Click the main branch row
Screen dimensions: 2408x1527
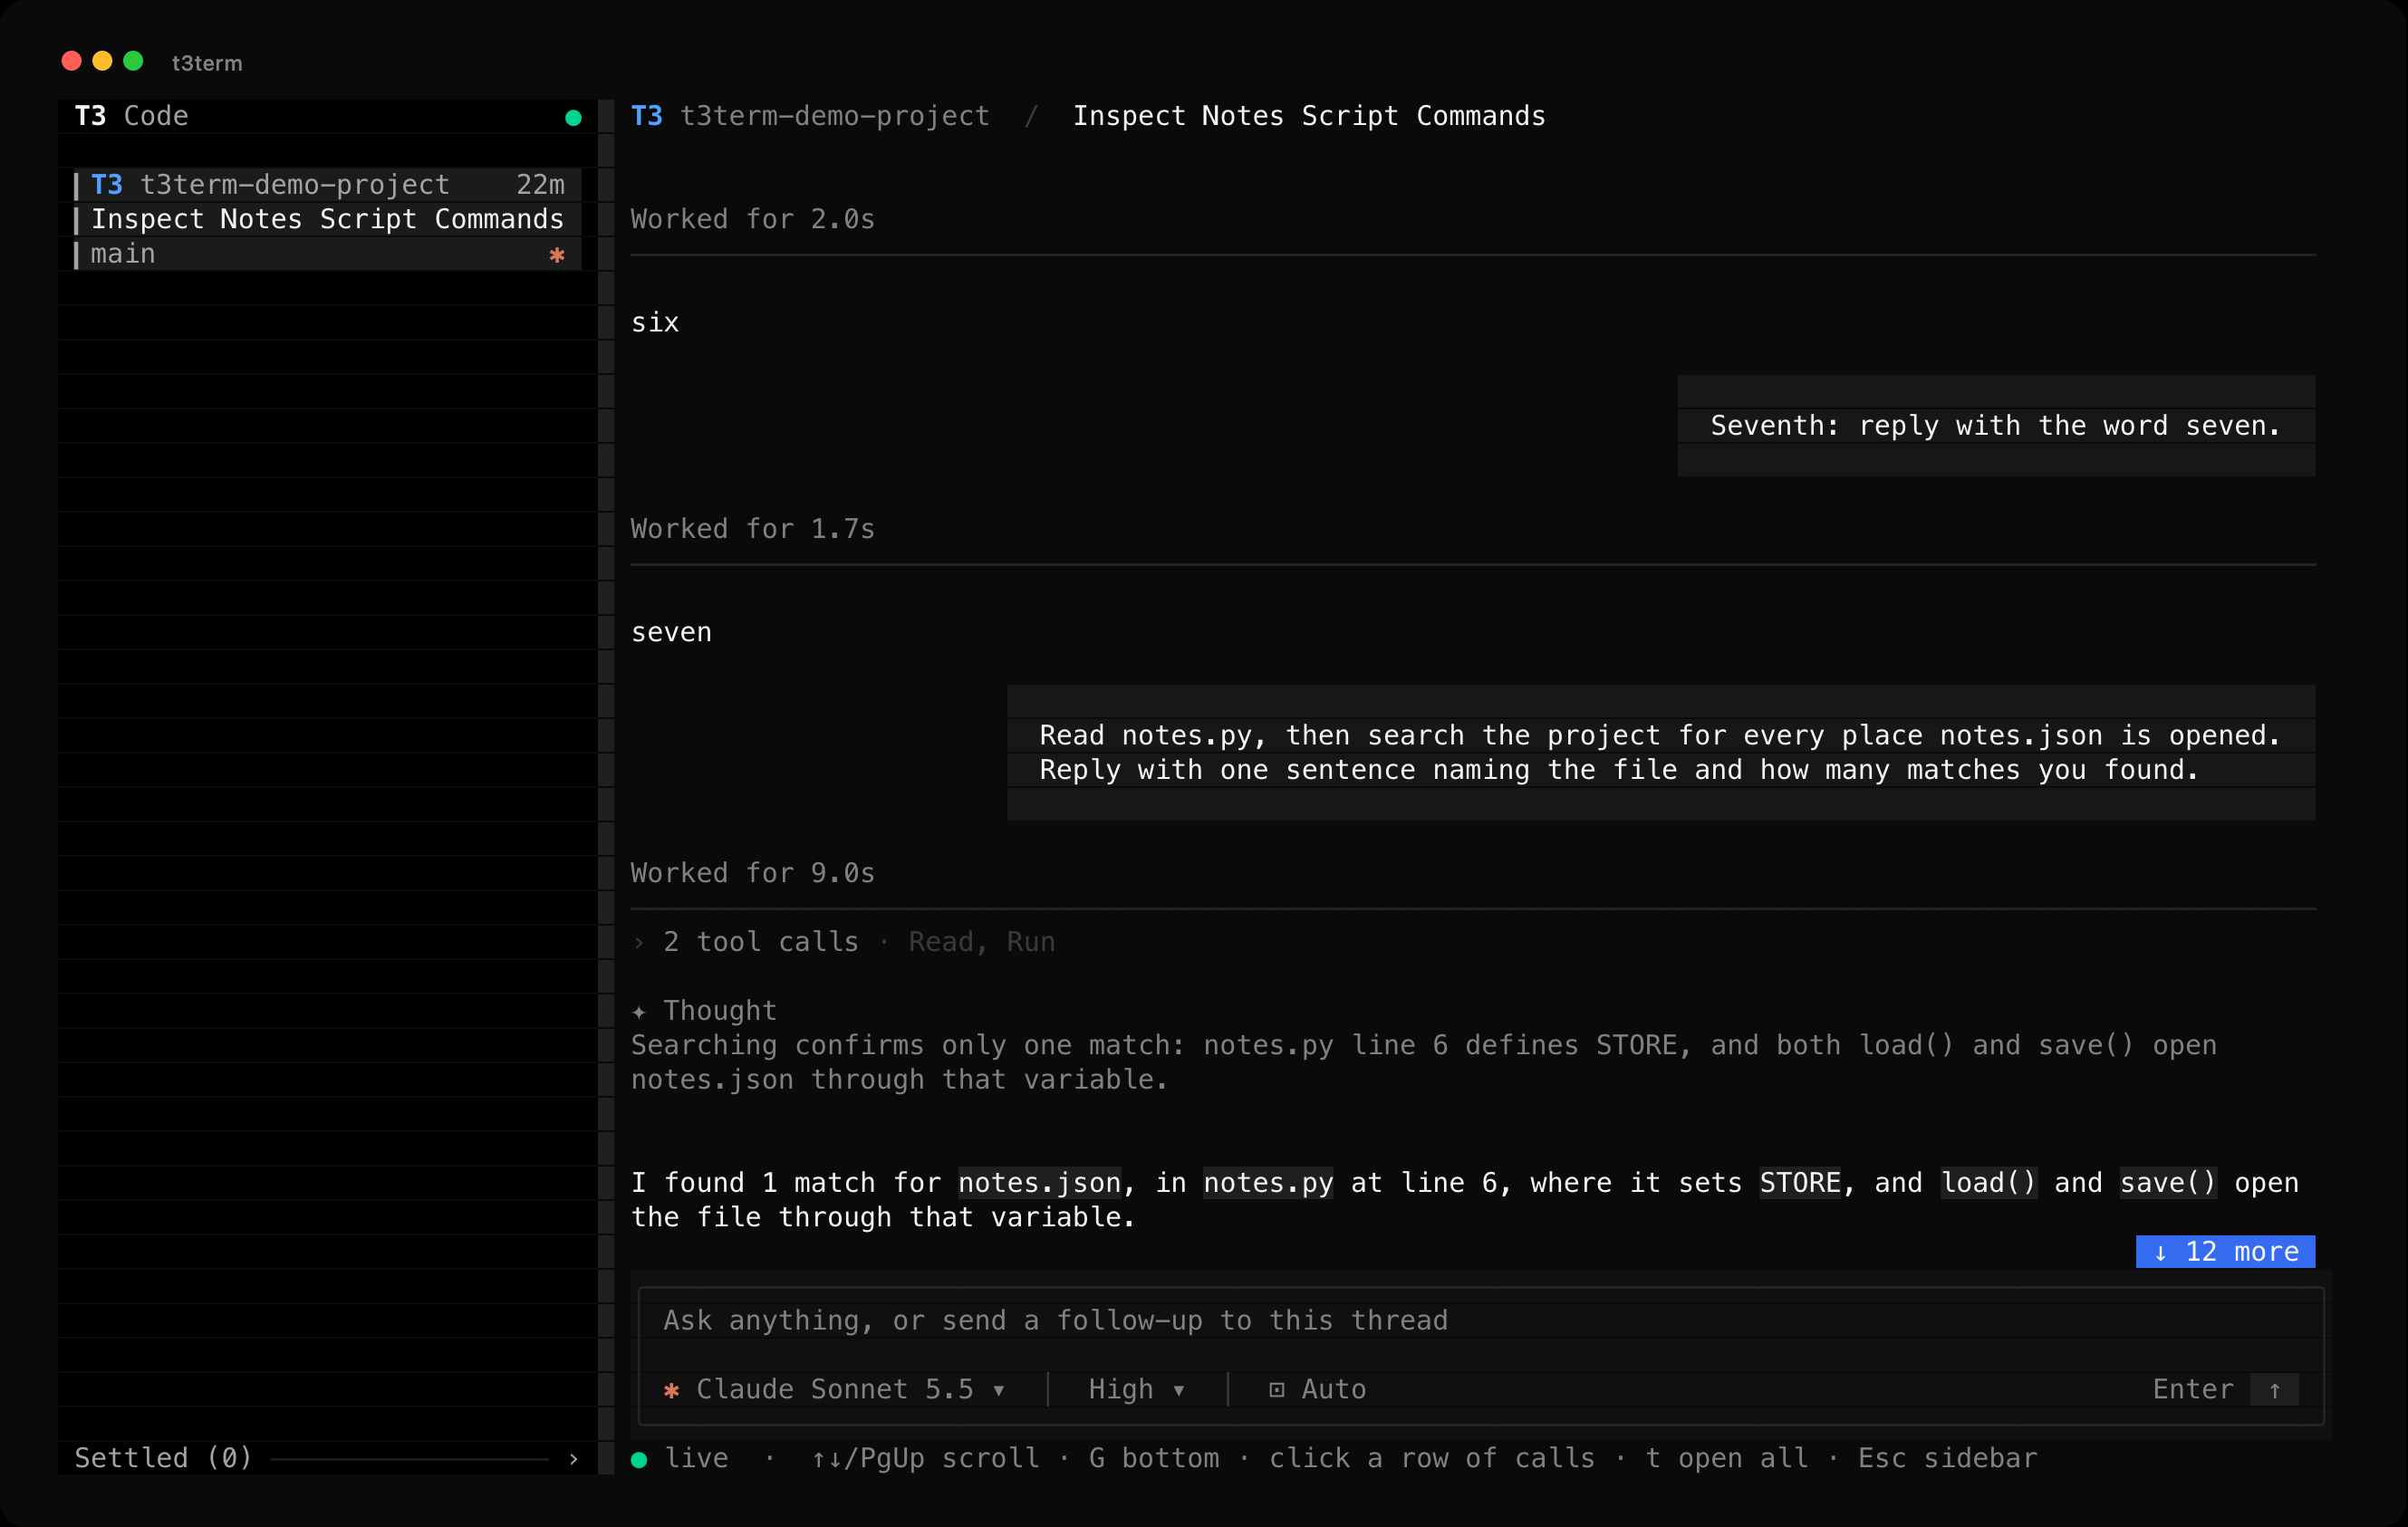tap(327, 254)
